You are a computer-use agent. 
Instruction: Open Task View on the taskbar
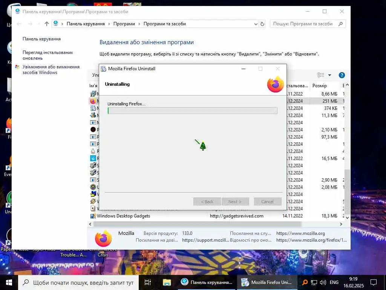point(147,282)
